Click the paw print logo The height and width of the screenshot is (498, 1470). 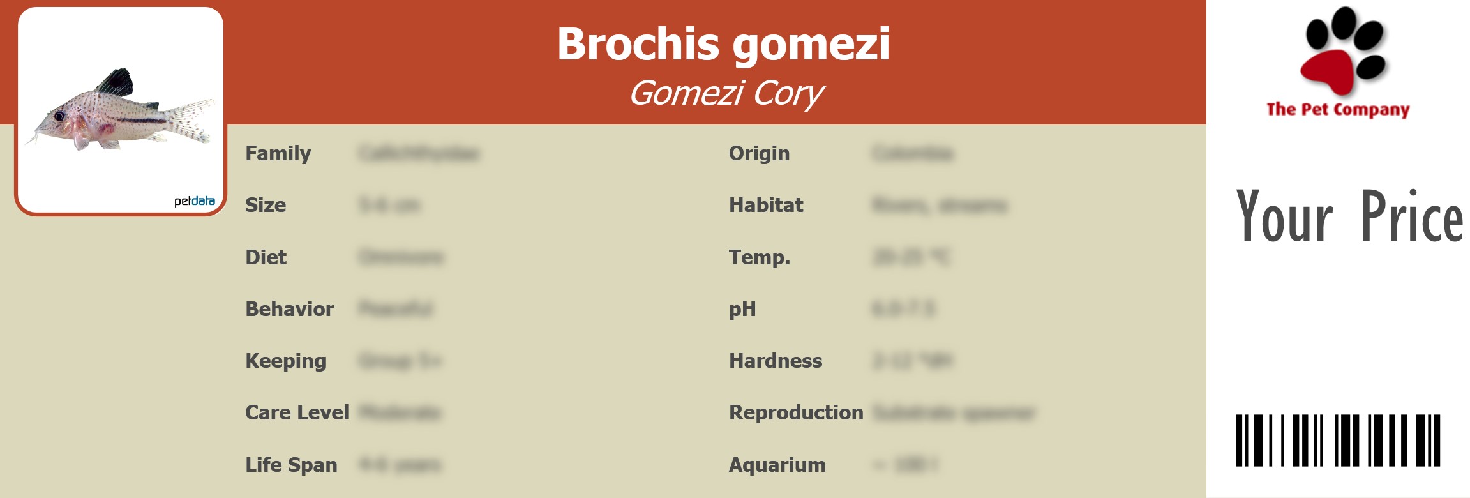point(1342,52)
